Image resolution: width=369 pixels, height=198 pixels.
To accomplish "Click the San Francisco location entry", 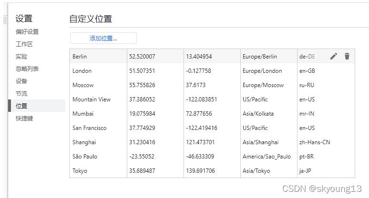I will coord(212,128).
